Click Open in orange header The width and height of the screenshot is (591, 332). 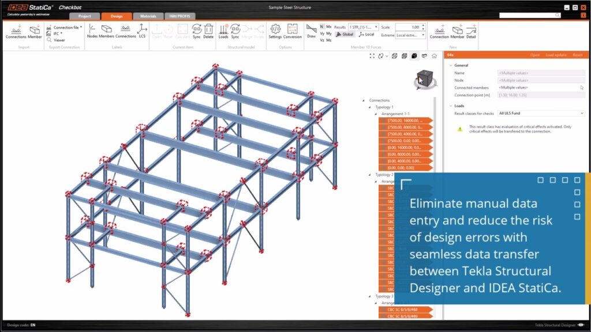(x=535, y=55)
